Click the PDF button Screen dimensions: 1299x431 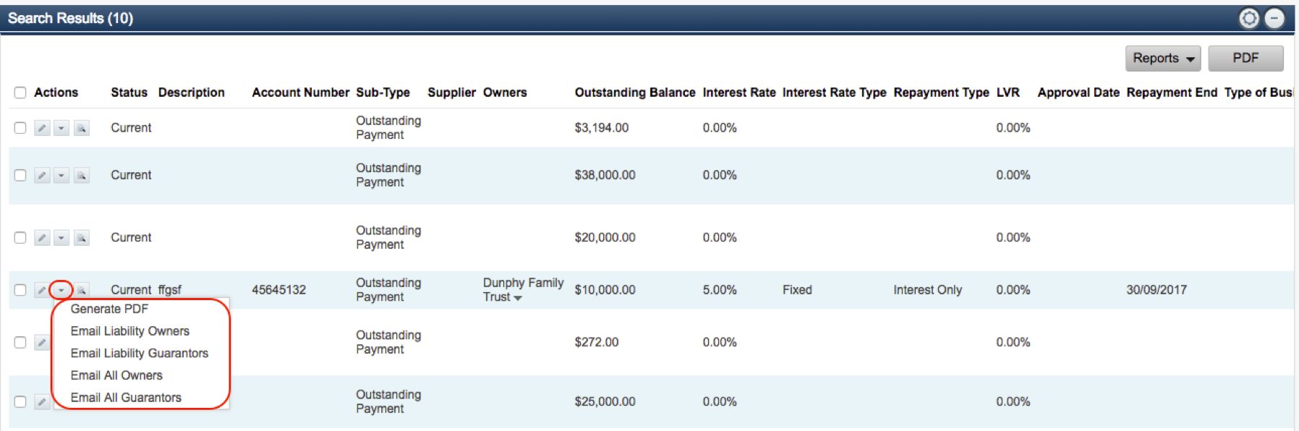[1245, 58]
